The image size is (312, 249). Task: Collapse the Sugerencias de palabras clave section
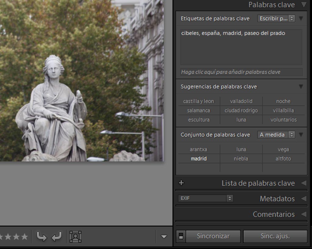[x=301, y=87]
